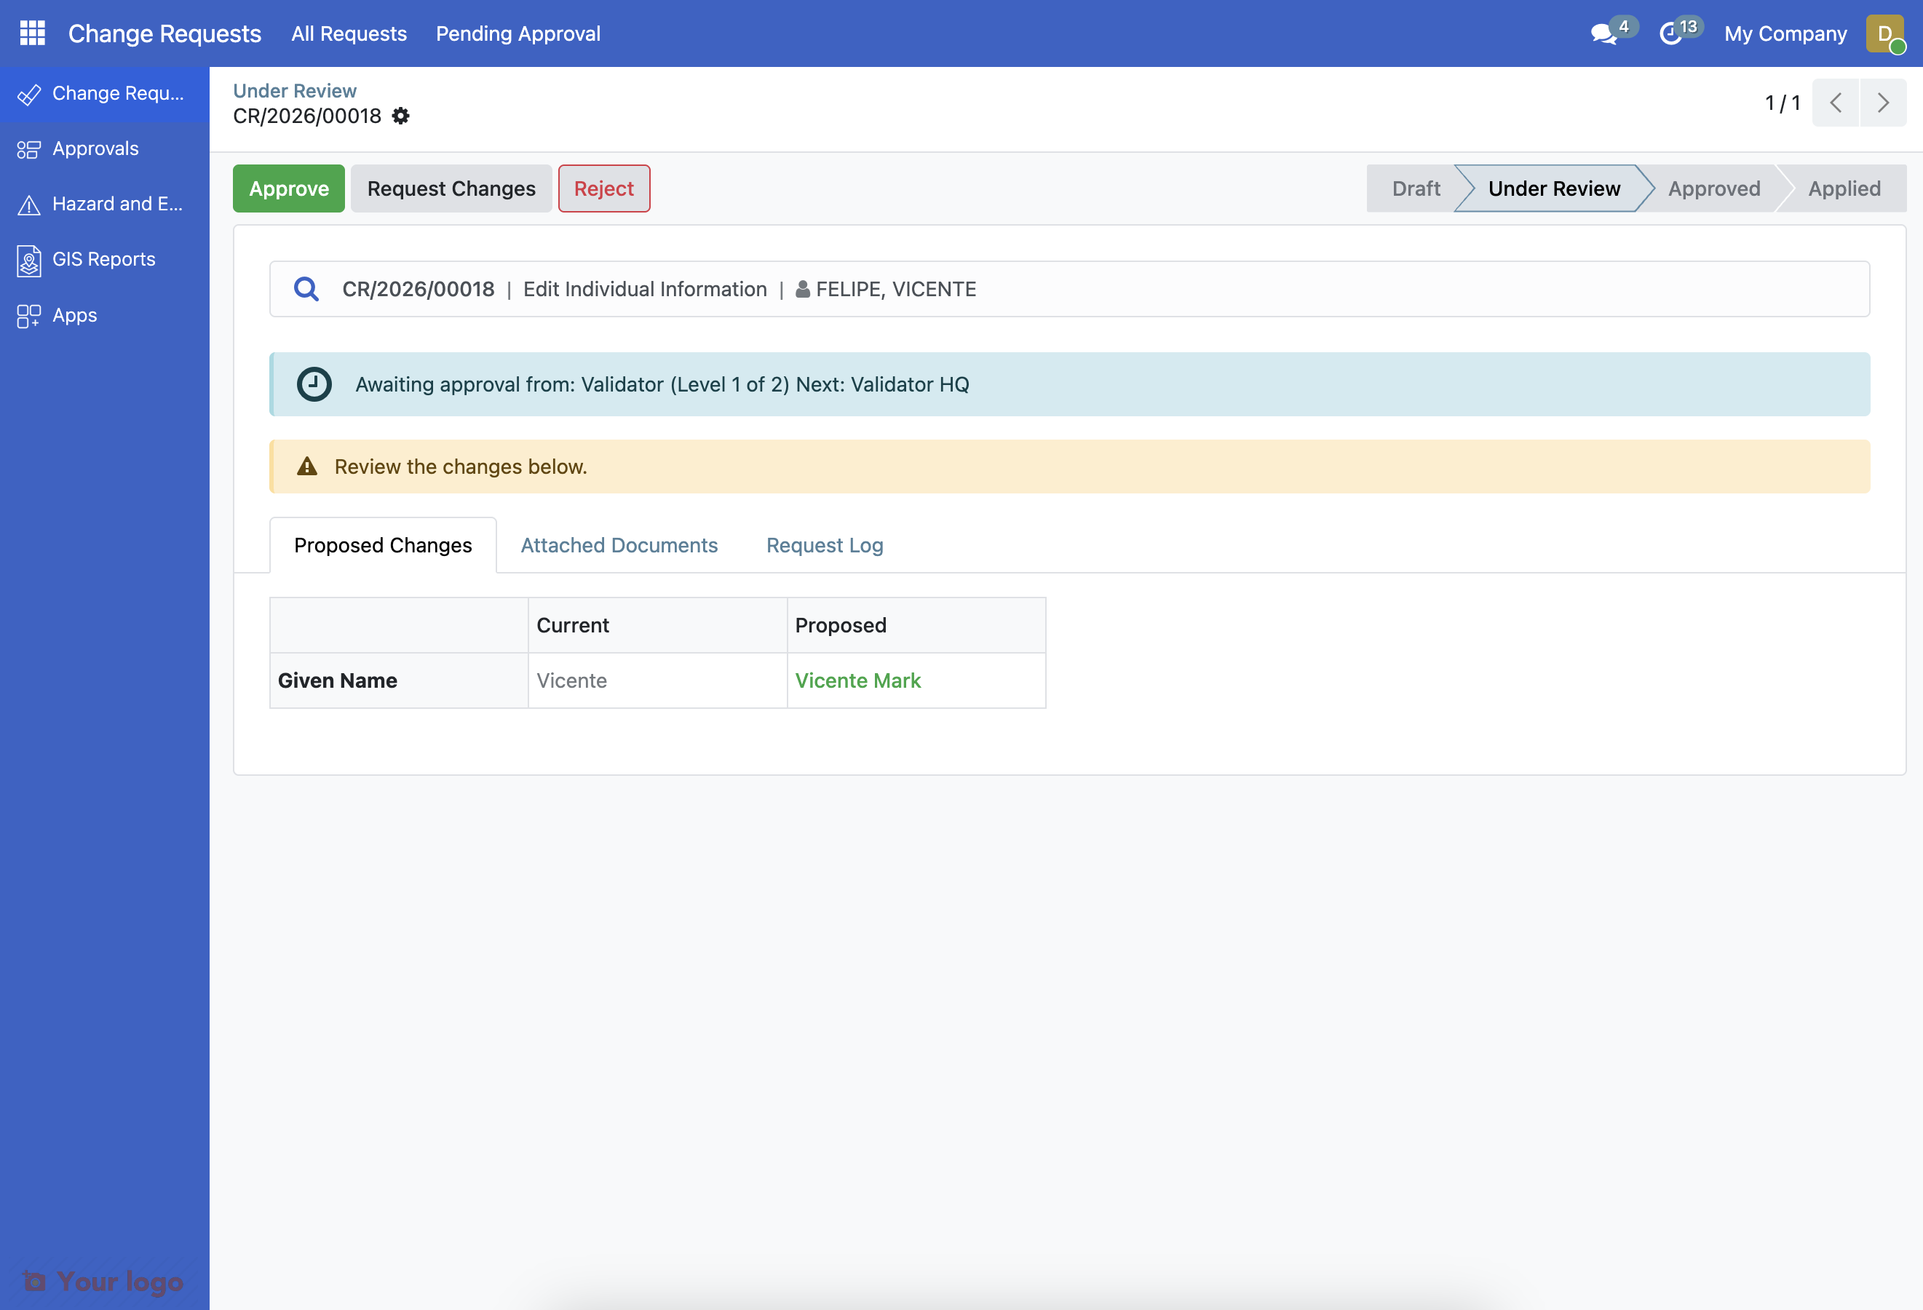Select the Approved status stage
The image size is (1923, 1310).
coord(1713,188)
